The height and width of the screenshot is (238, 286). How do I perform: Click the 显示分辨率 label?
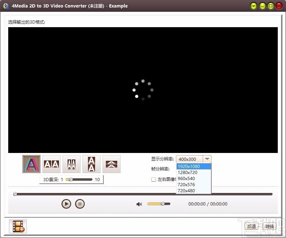(162, 159)
